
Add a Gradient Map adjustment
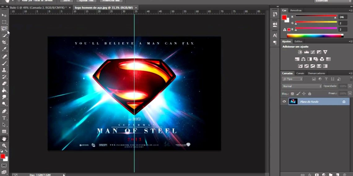[325, 66]
